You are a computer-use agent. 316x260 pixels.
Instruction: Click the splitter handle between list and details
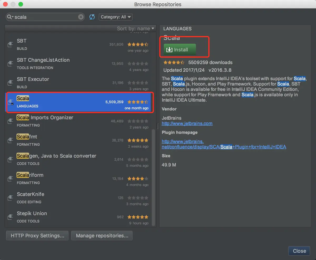(158, 126)
